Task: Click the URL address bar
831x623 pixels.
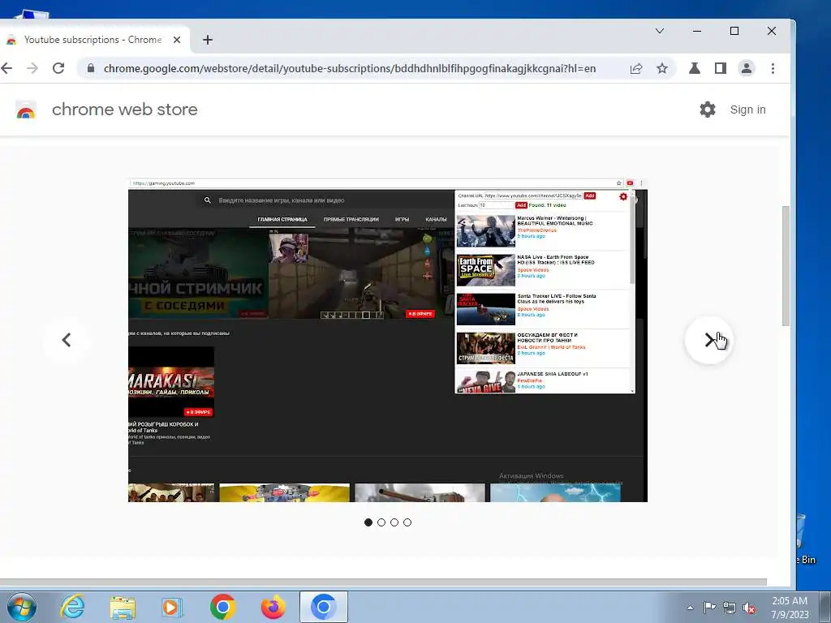Action: pos(350,68)
